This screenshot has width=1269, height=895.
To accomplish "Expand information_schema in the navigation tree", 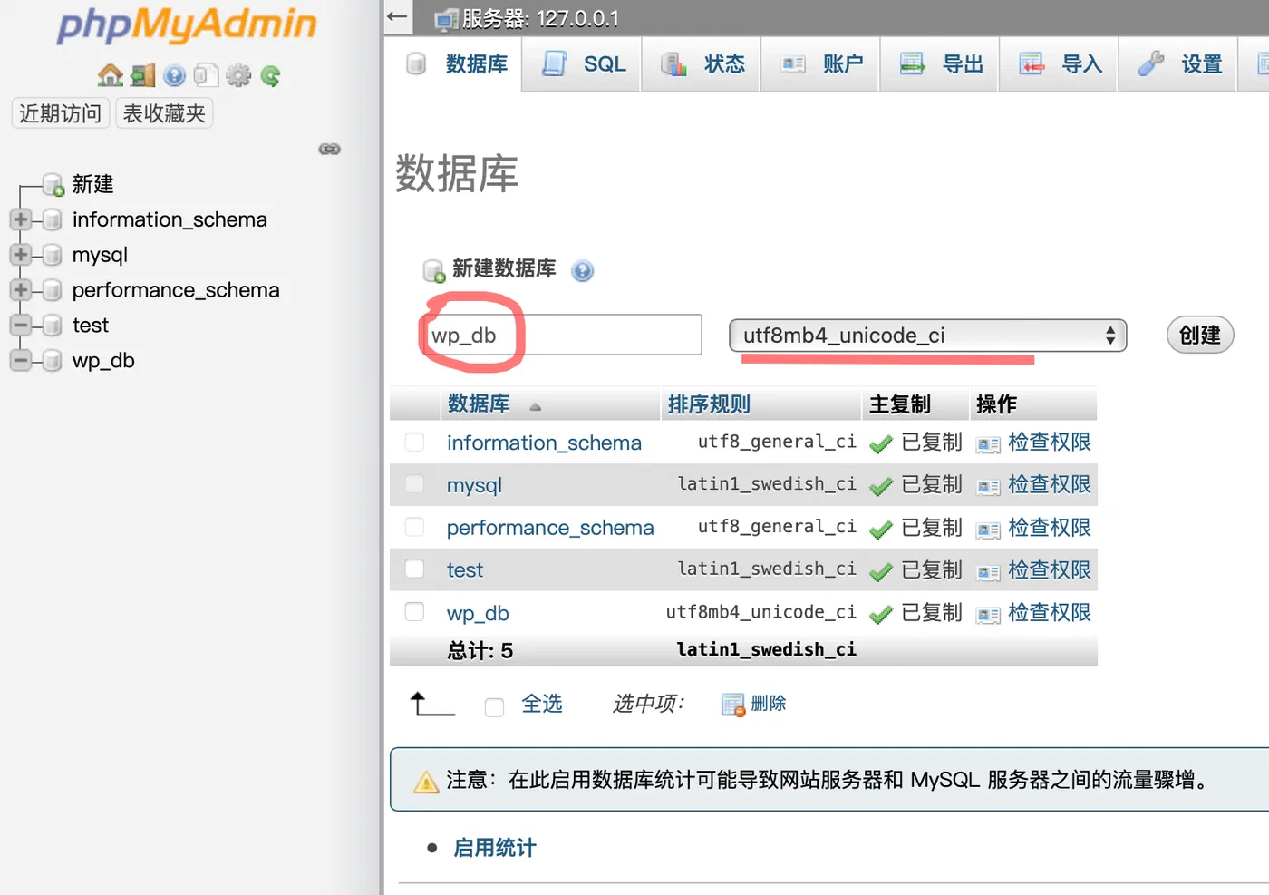I will tap(21, 219).
